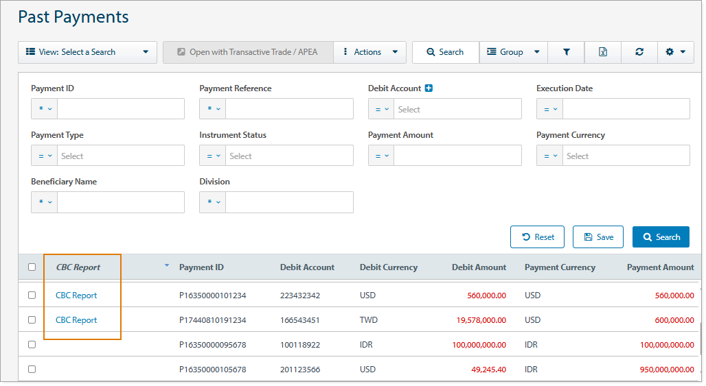
Task: Click the export to Excel icon
Action: [602, 52]
